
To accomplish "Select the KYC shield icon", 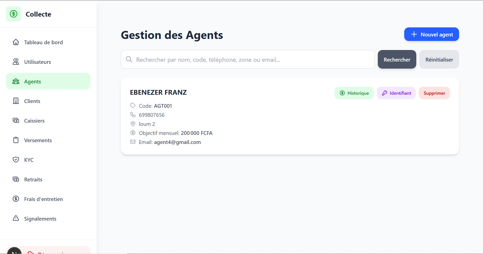I will (x=16, y=160).
